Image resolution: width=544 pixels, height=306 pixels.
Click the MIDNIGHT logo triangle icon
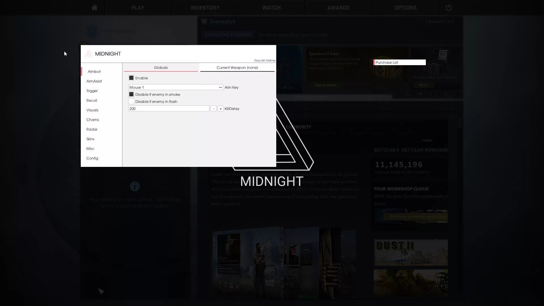89,54
